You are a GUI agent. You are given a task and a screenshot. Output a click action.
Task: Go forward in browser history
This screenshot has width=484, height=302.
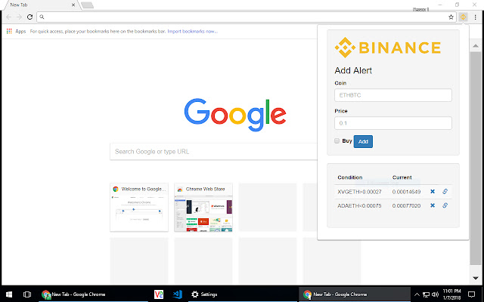click(x=19, y=17)
